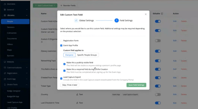Click Delete for Ticket Type row
The height and width of the screenshot is (109, 198).
click(184, 86)
